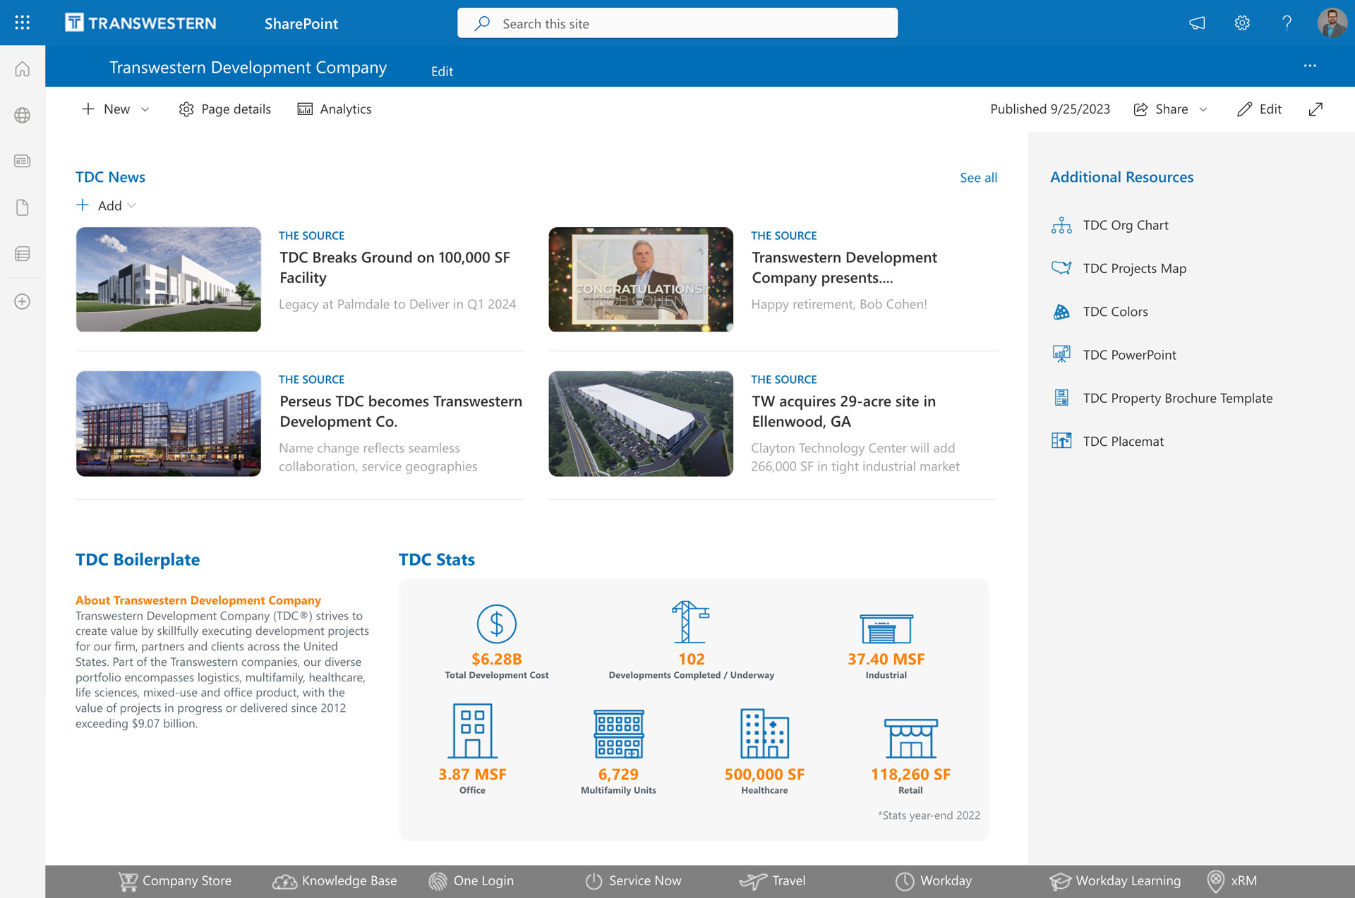Viewport: 1355px width, 898px height.
Task: Open the warehouse facility news thumbnail
Action: (169, 279)
